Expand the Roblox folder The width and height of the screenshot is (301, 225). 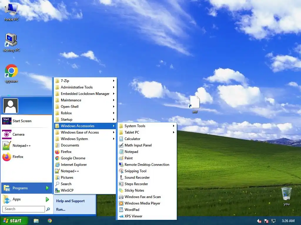(x=85, y=113)
